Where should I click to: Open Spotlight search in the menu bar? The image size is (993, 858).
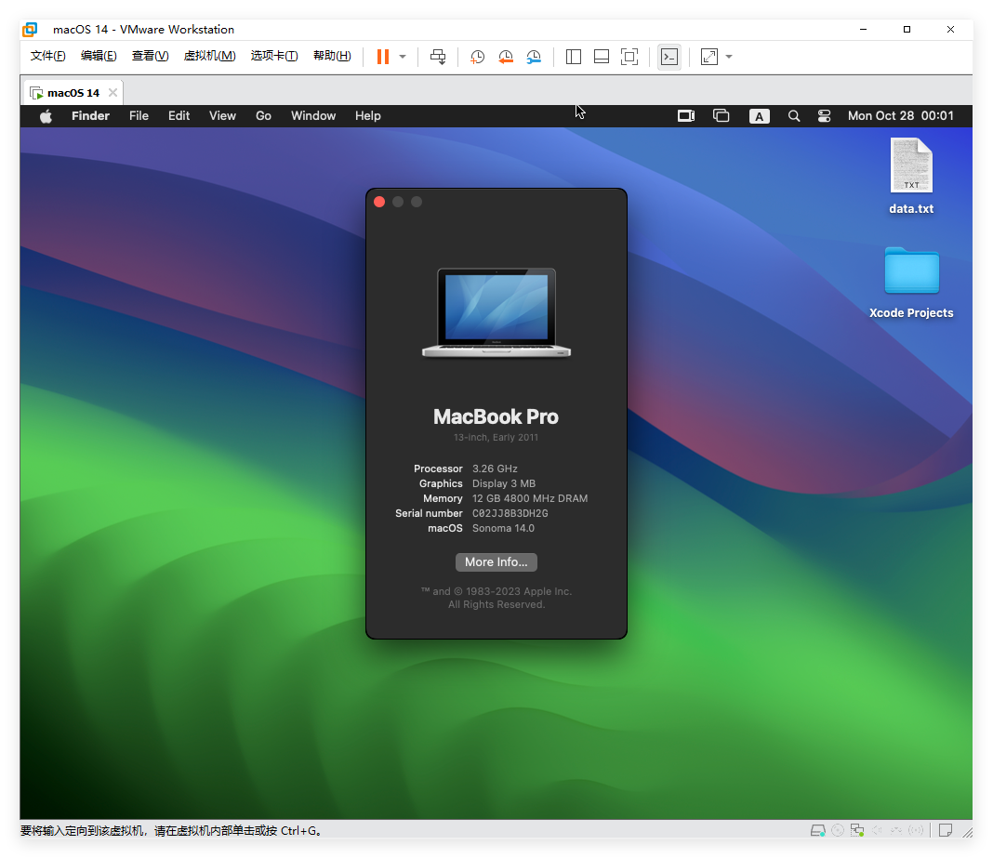coord(793,115)
